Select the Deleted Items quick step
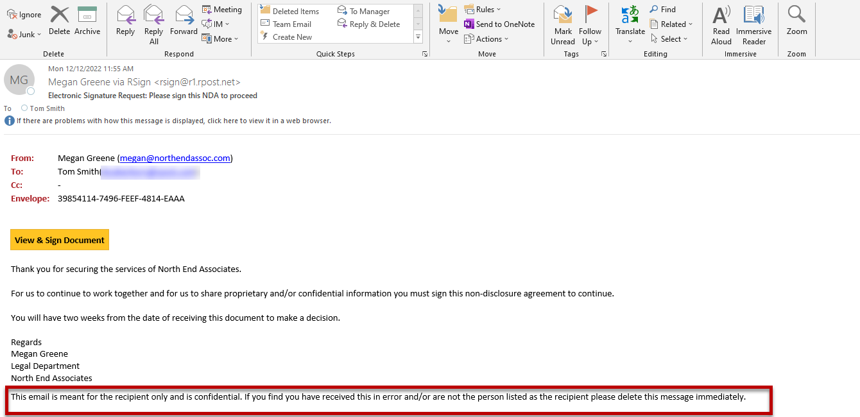The width and height of the screenshot is (860, 417). pyautogui.click(x=289, y=12)
